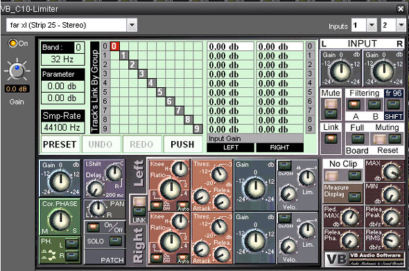The width and height of the screenshot is (409, 271).
Task: Click the Left channel Attack knob
Action: tap(201, 196)
